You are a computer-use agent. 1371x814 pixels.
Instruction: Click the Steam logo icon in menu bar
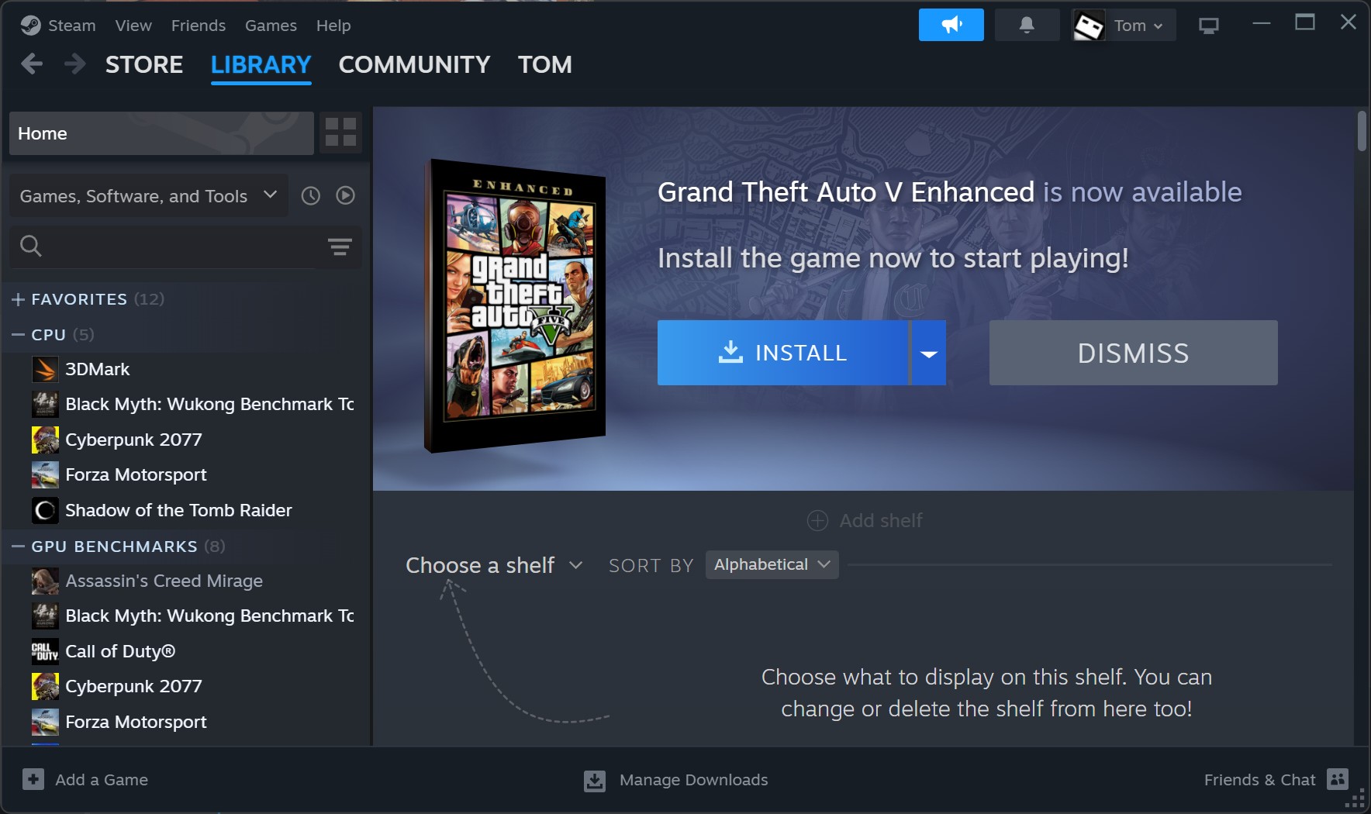click(x=30, y=26)
